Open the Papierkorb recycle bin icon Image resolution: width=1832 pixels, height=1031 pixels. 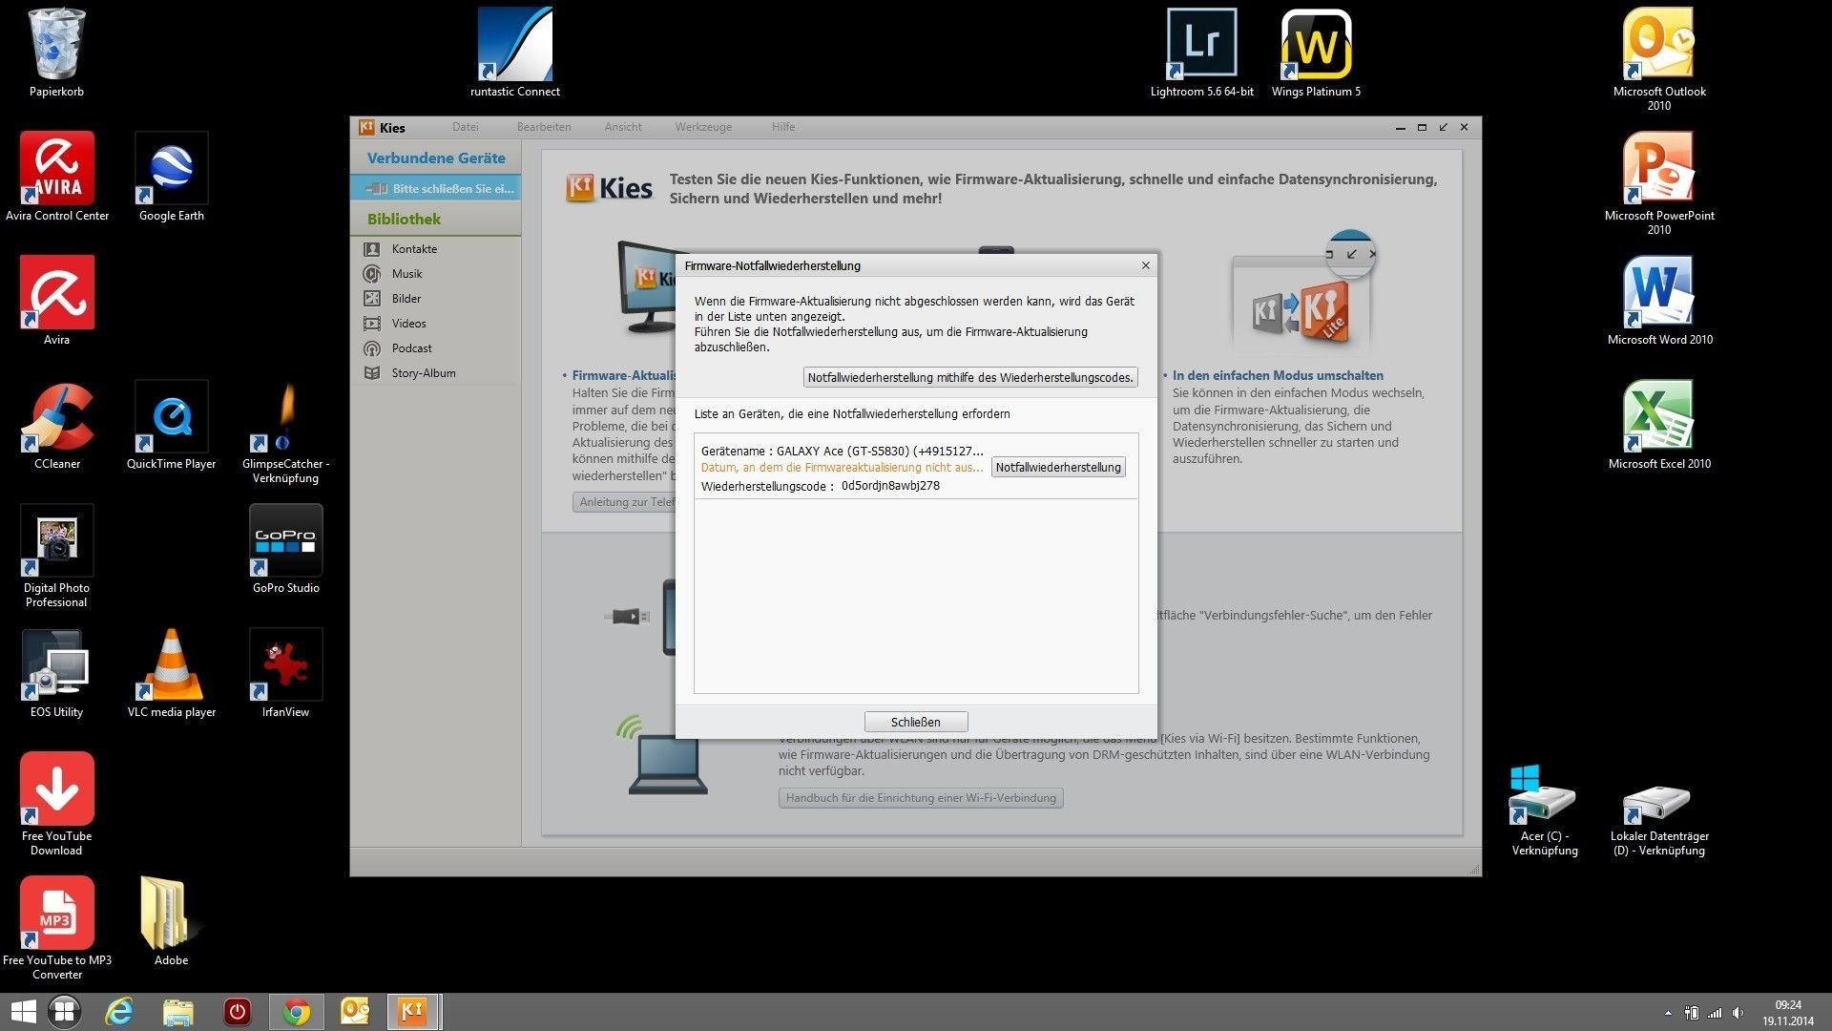click(56, 53)
